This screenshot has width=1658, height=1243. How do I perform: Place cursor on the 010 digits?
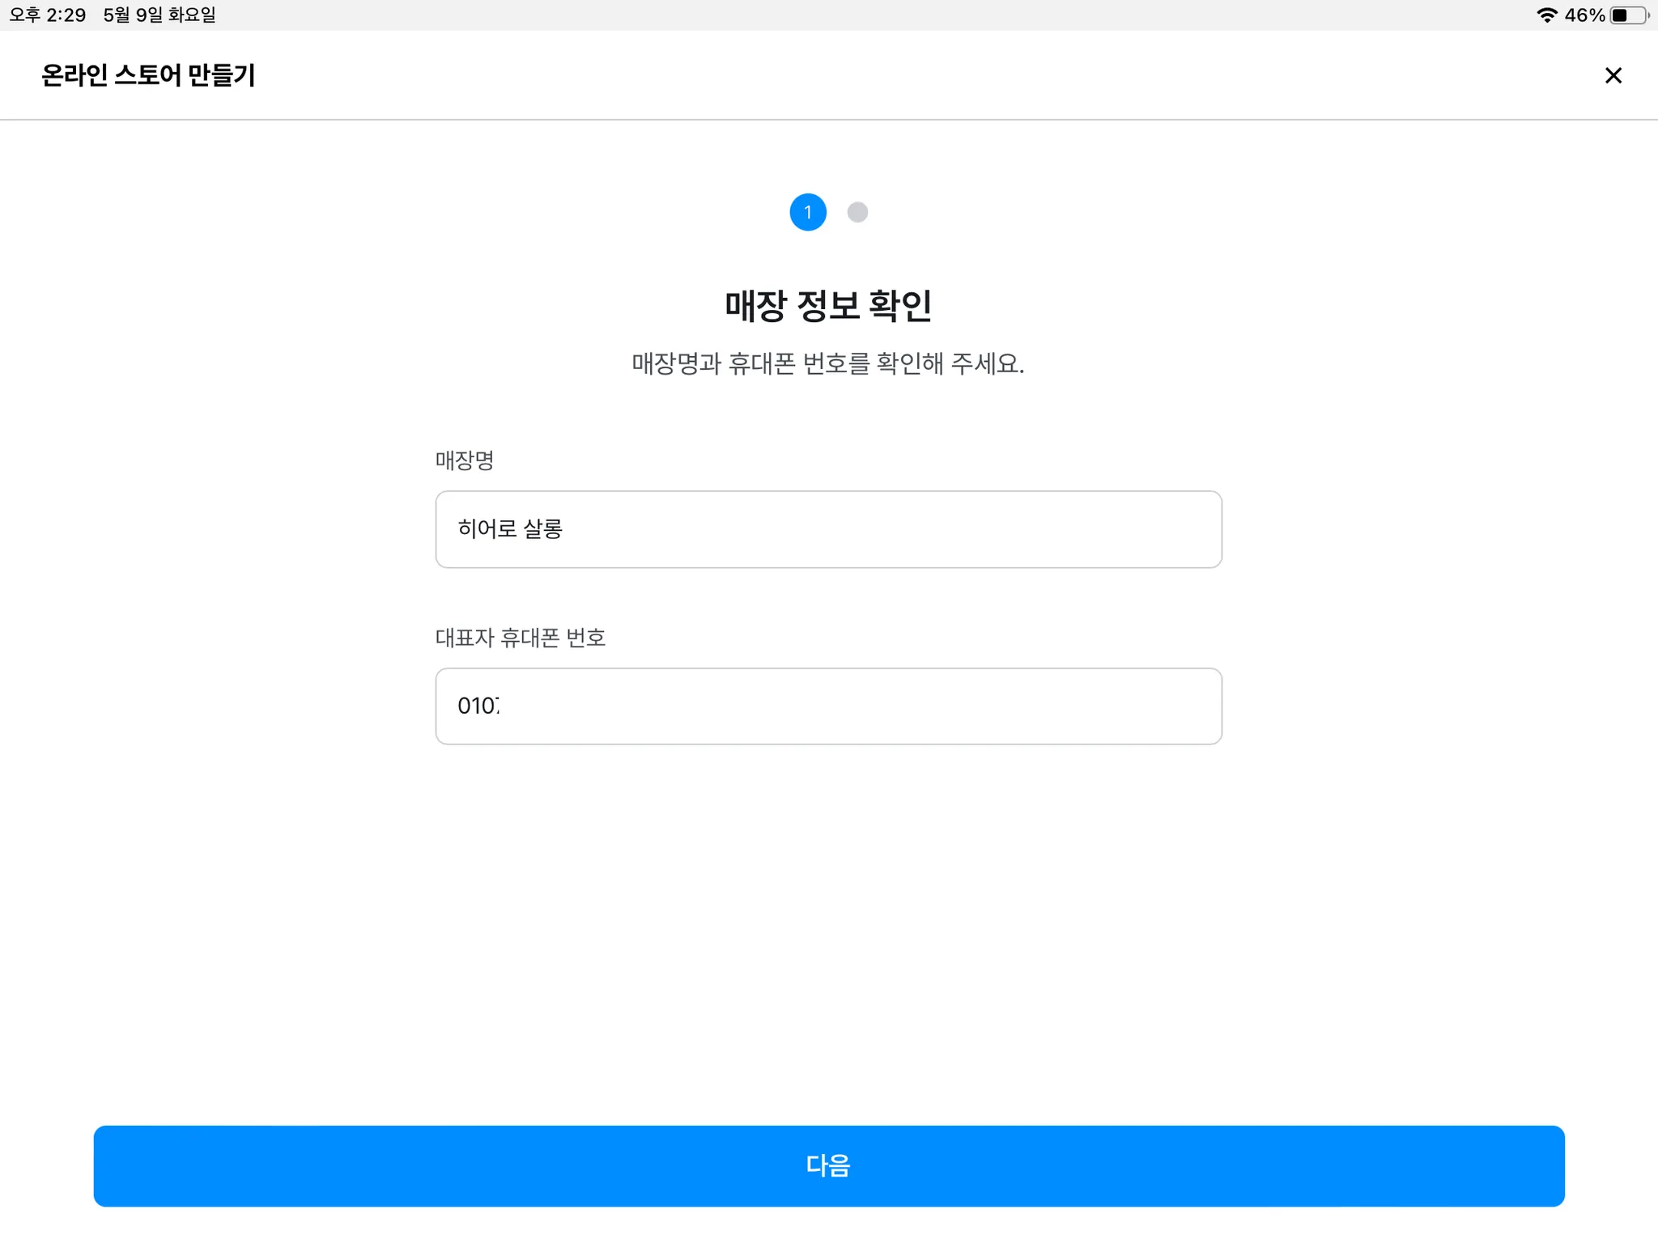click(x=478, y=706)
